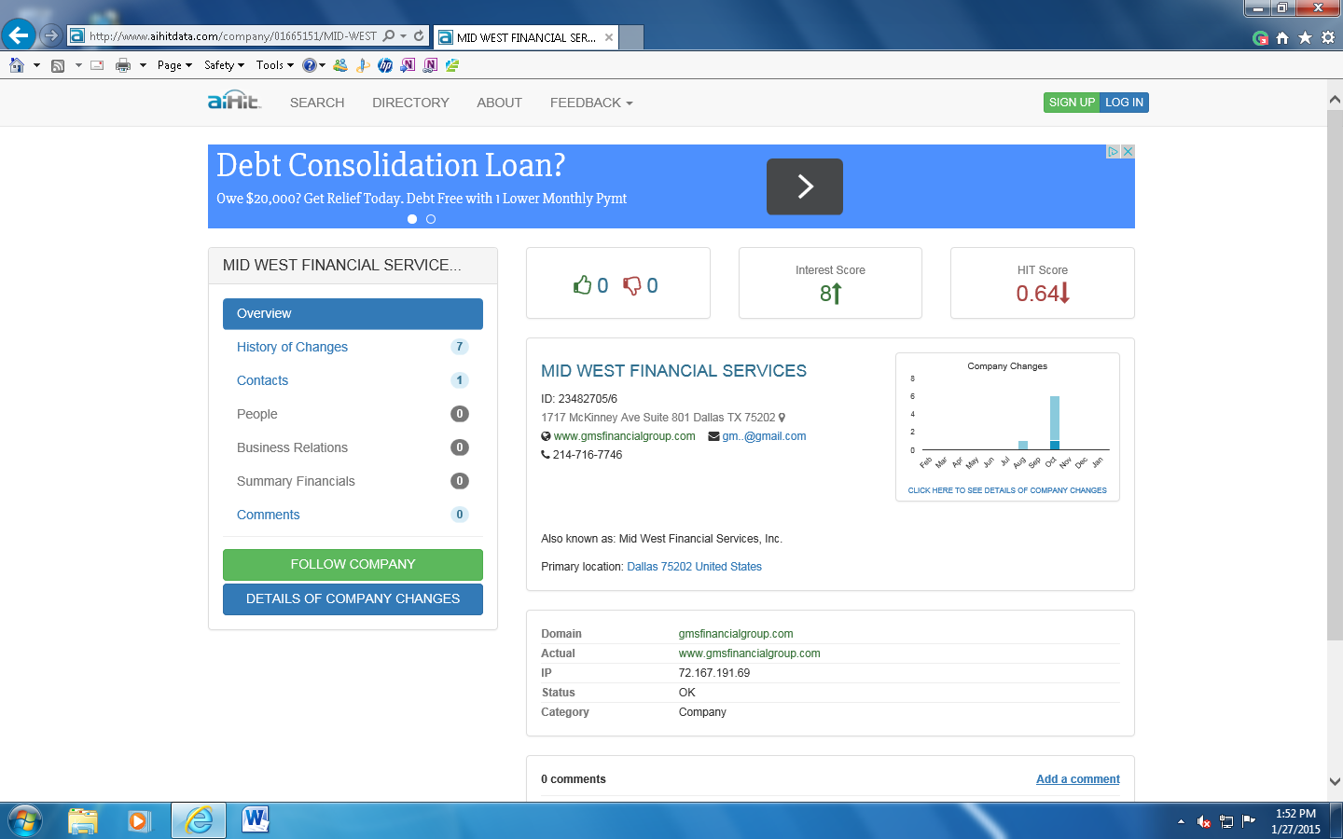The image size is (1343, 839).
Task: Click the Print icon in command bar
Action: (x=122, y=65)
